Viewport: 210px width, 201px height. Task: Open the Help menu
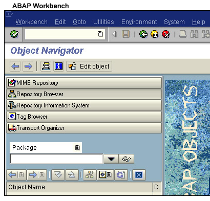198,22
